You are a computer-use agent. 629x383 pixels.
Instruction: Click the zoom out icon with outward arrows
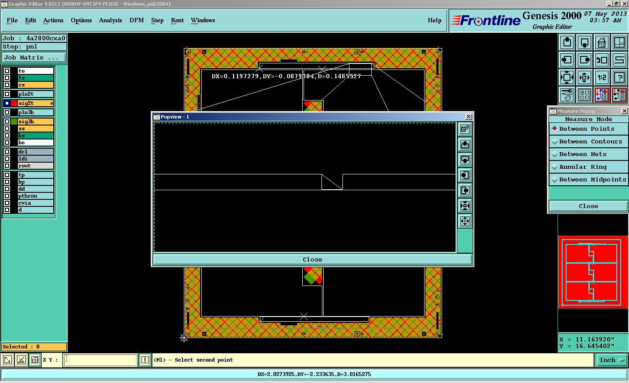584,77
